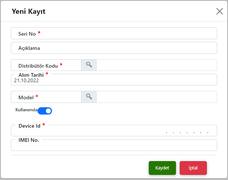Click the Device Id field label

tap(29, 126)
